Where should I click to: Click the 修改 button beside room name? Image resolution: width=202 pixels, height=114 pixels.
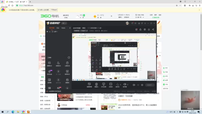84,28
